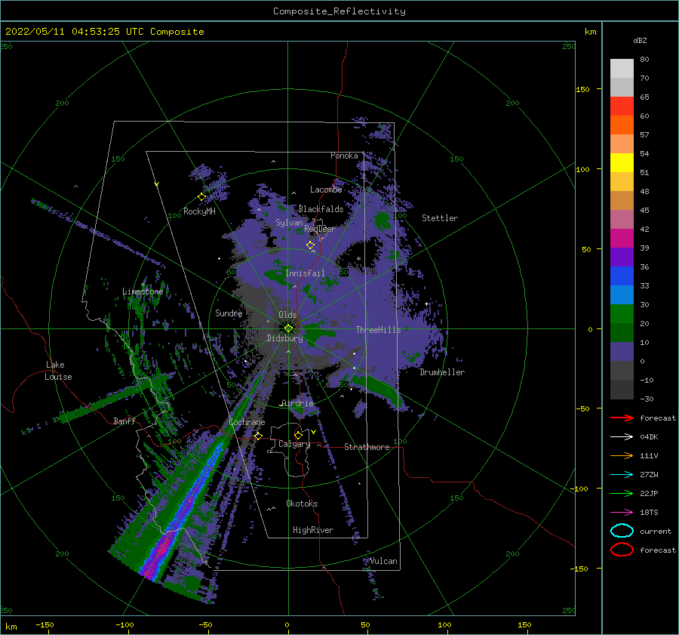Select the Ponoka label
679x635 pixels.
344,156
